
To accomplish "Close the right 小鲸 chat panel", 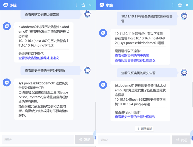I will 187,5.
